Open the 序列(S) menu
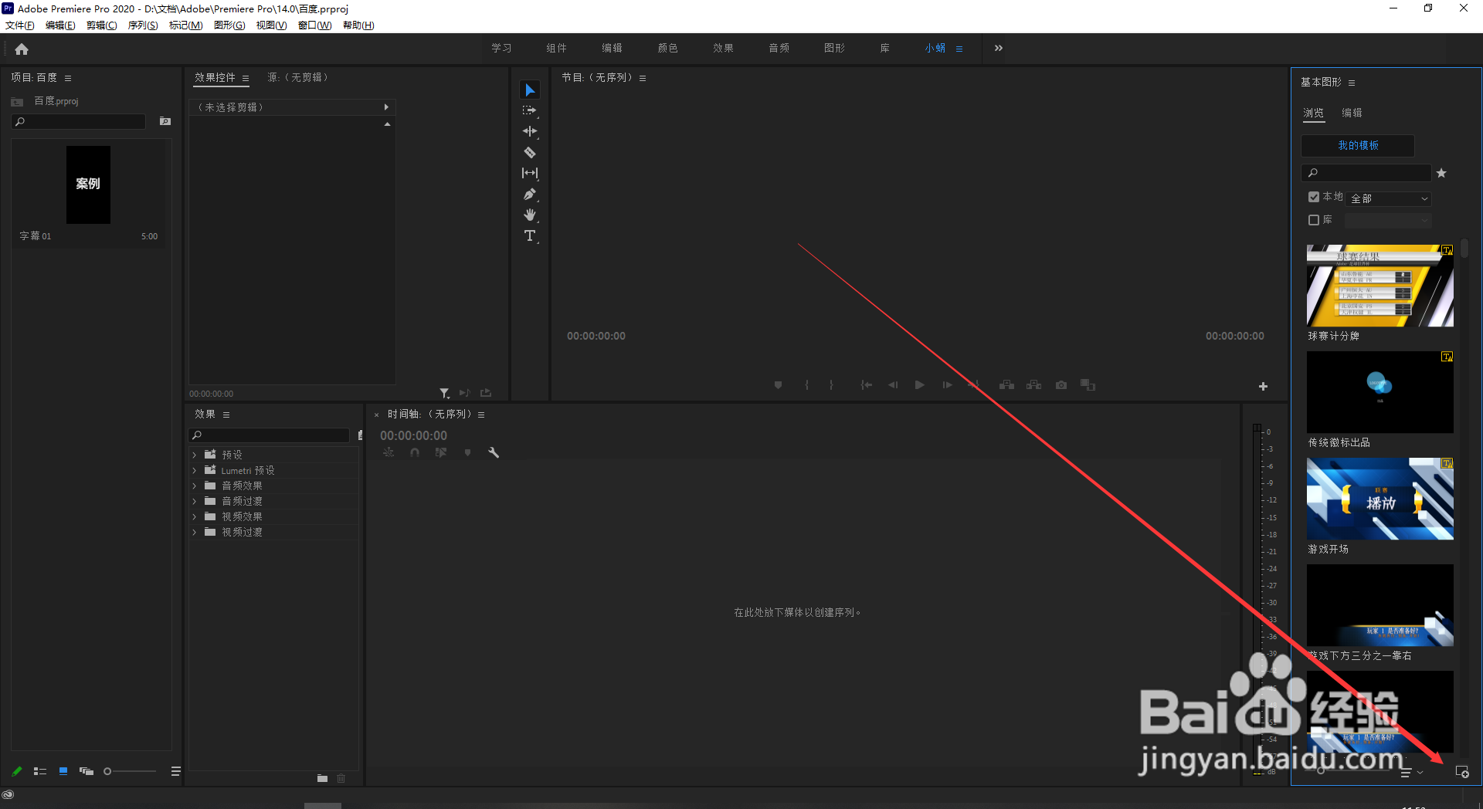 pos(143,25)
